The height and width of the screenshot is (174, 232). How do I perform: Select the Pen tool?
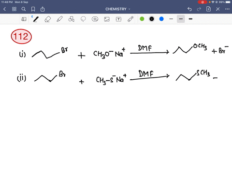(x=35, y=19)
